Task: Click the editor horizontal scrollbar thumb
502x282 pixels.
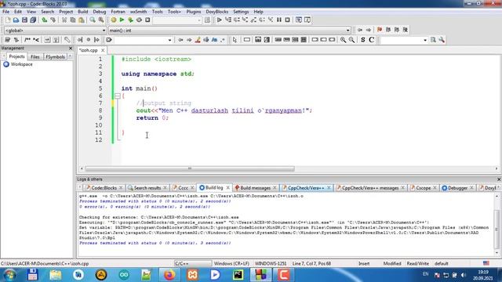Action: point(190,168)
